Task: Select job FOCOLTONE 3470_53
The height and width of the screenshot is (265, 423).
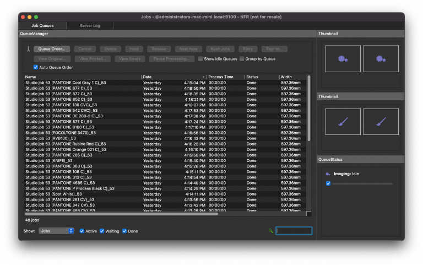Action: 165,133
